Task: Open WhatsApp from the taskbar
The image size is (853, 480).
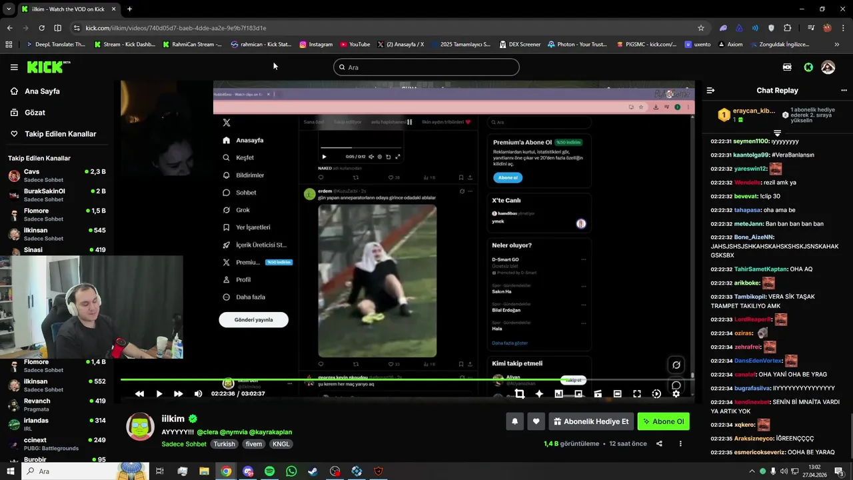Action: tap(291, 471)
